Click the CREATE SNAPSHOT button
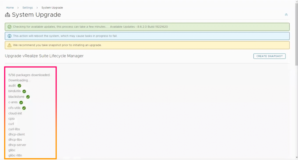This screenshot has width=298, height=160. click(269, 56)
